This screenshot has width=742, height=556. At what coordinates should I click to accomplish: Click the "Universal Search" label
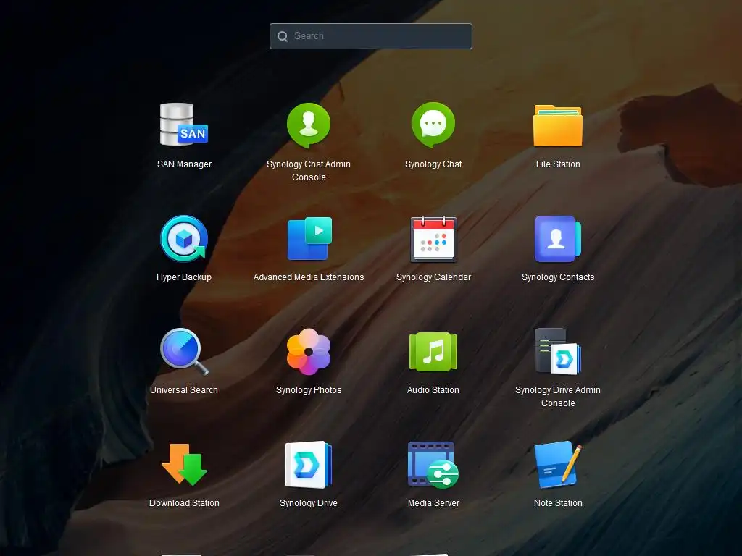184,390
